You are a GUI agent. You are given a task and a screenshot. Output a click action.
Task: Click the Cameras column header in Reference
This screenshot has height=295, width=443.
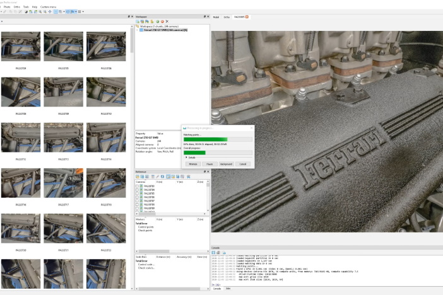coord(141,182)
